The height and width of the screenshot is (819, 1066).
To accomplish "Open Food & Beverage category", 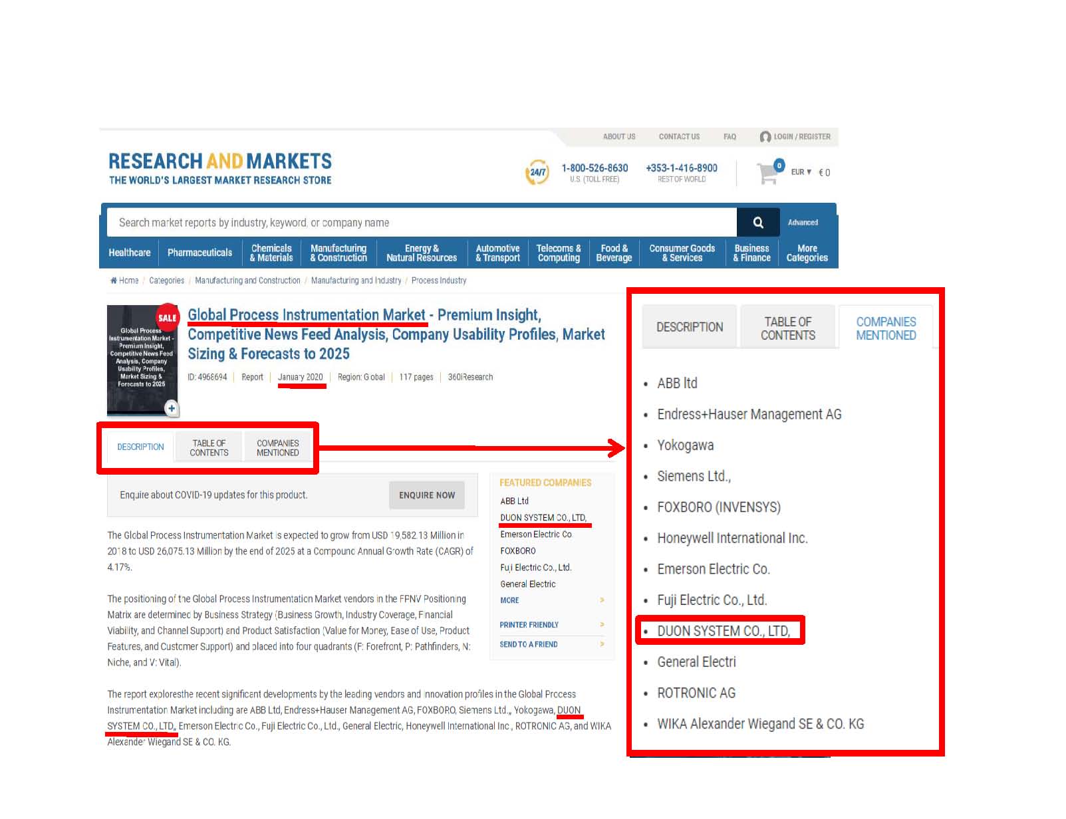I will coord(614,253).
